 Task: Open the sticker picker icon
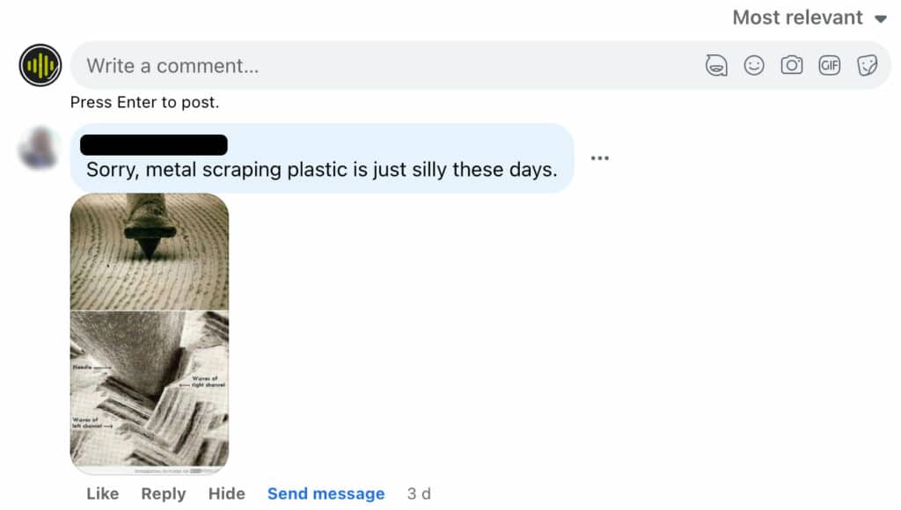[x=867, y=65]
